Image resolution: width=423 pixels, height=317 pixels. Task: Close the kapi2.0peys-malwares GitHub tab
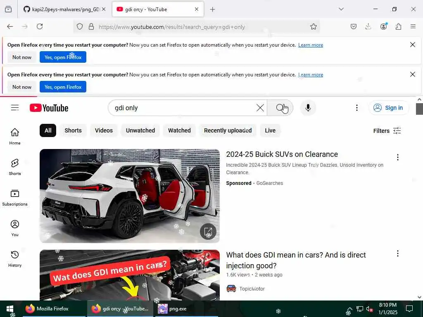point(104,9)
